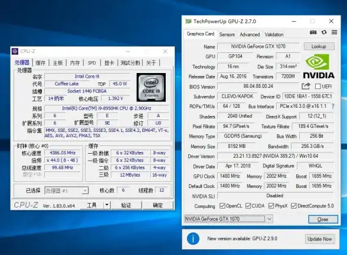The height and width of the screenshot is (255, 347).
Task: Open the CPU-Z SPD tab
Action: pos(91,63)
